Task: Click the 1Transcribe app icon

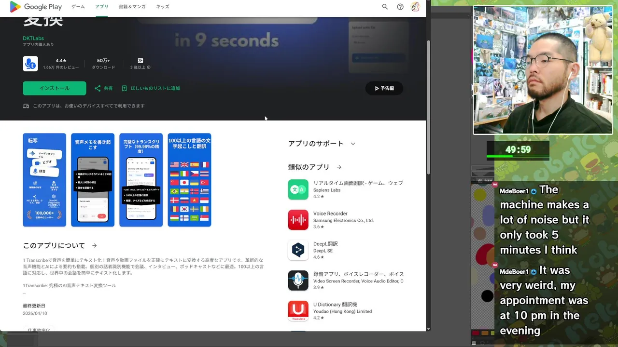Action: click(30, 64)
